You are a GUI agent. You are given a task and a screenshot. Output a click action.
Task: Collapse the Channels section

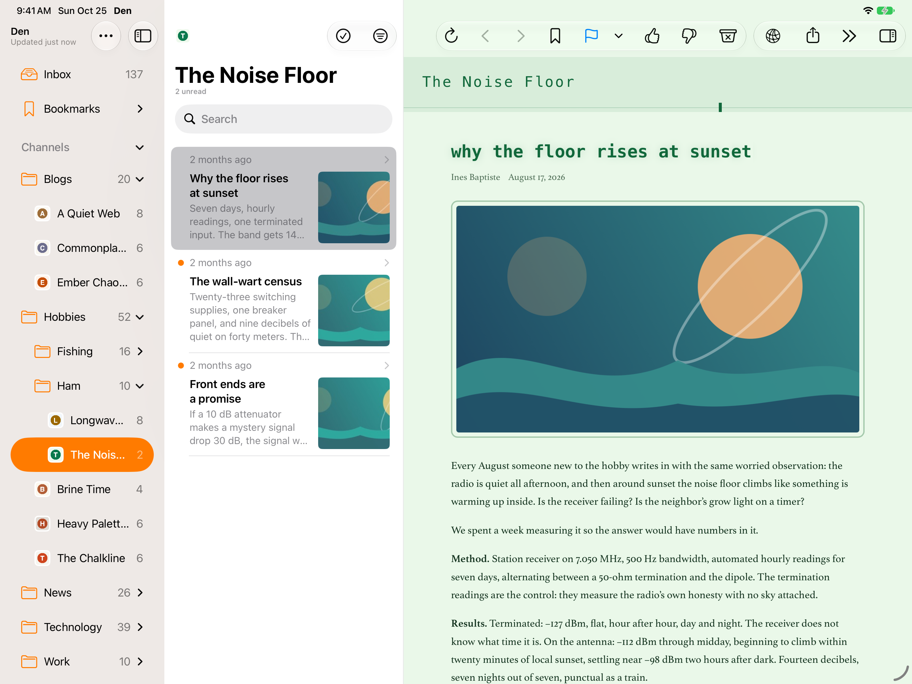[x=140, y=147]
